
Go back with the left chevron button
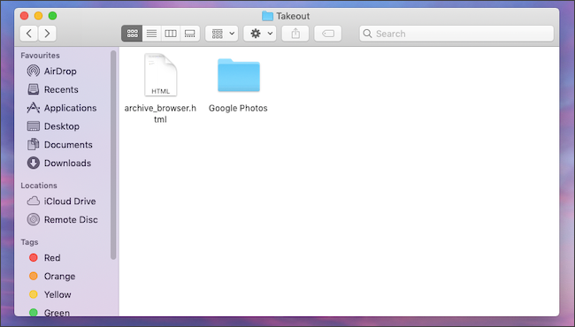(29, 34)
